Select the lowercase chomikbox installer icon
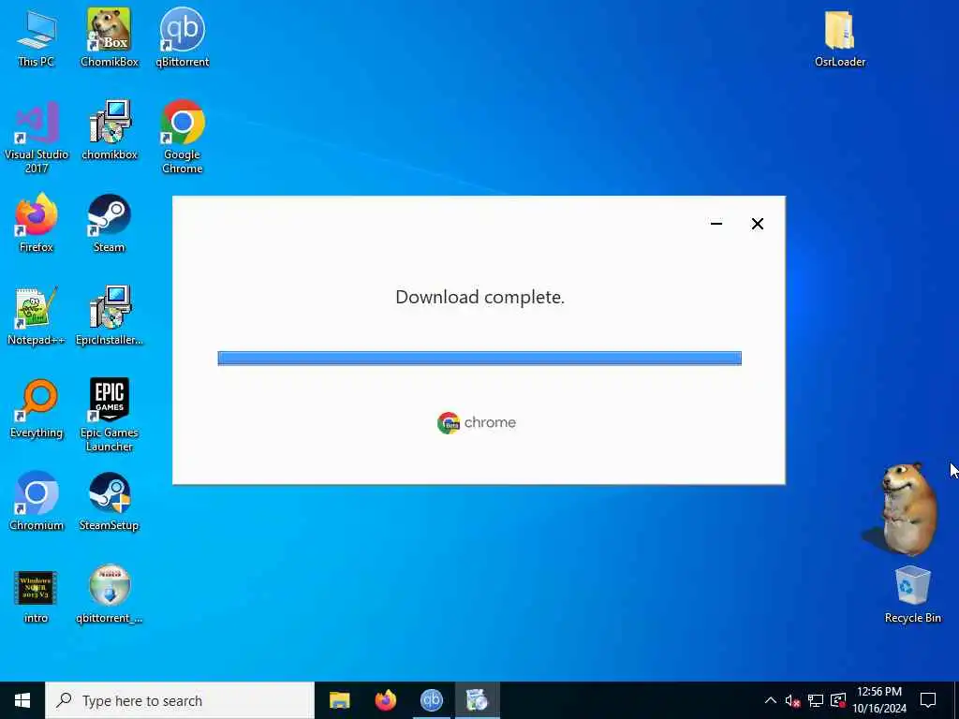959x719 pixels. click(109, 129)
